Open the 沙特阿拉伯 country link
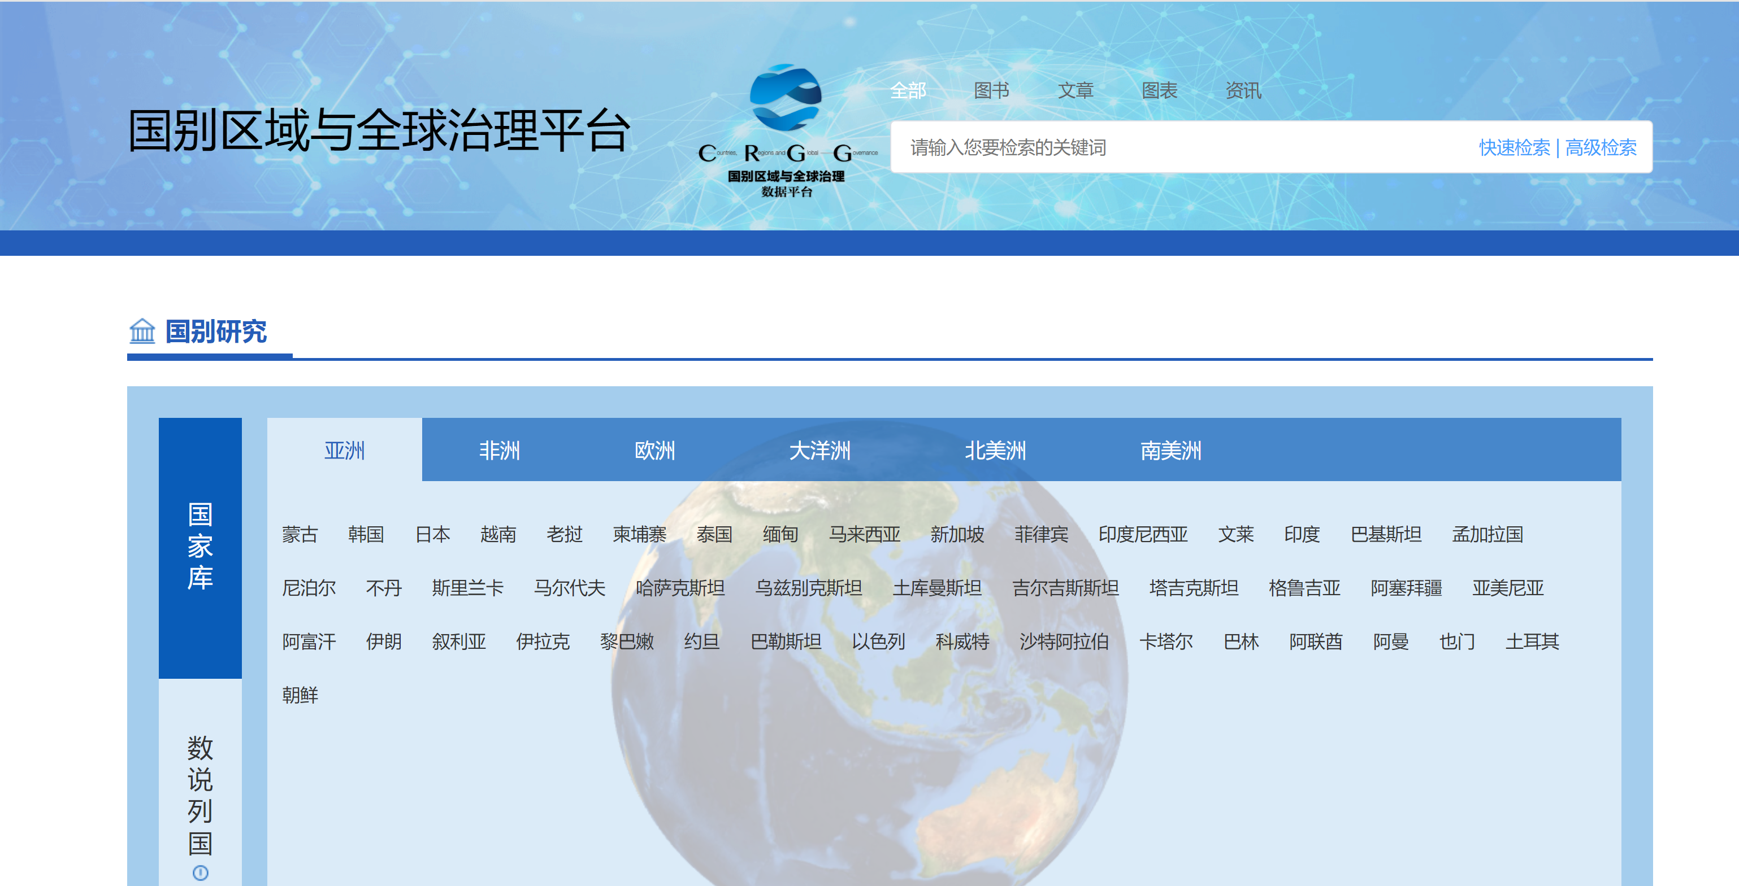The height and width of the screenshot is (886, 1739). [1064, 641]
